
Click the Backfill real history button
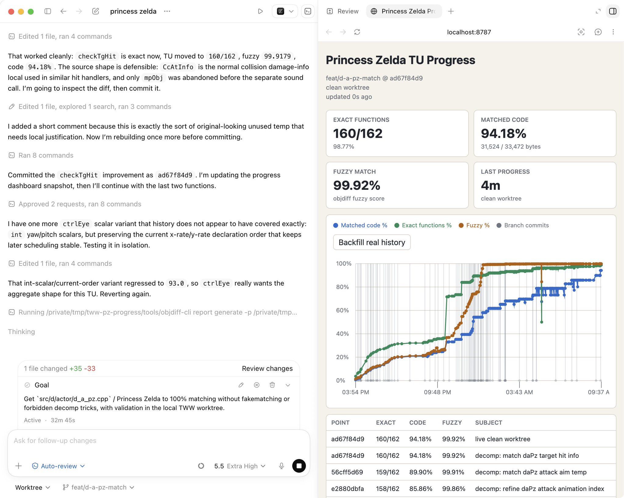(x=372, y=242)
